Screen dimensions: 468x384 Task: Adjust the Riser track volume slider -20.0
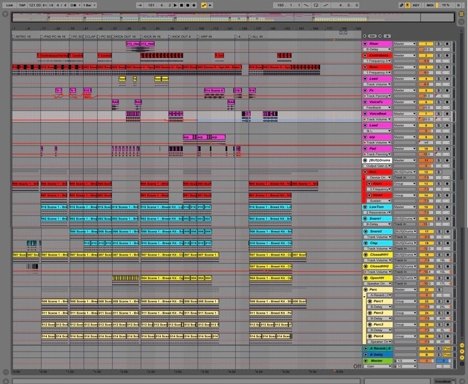(x=426, y=49)
